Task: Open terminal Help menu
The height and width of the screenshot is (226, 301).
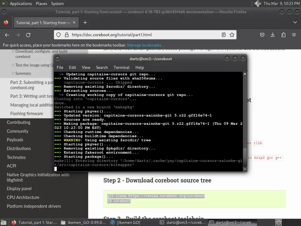Action: 140,67
